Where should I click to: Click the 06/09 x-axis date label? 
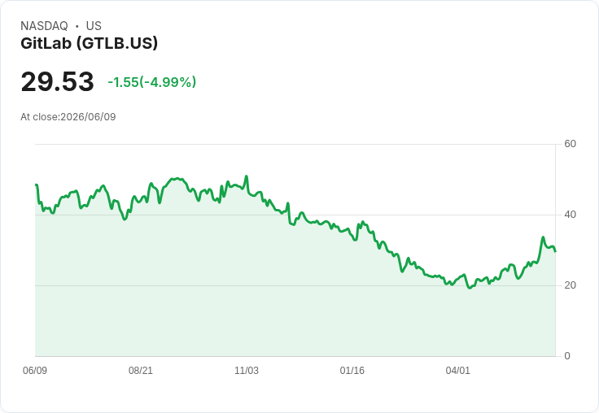35,371
